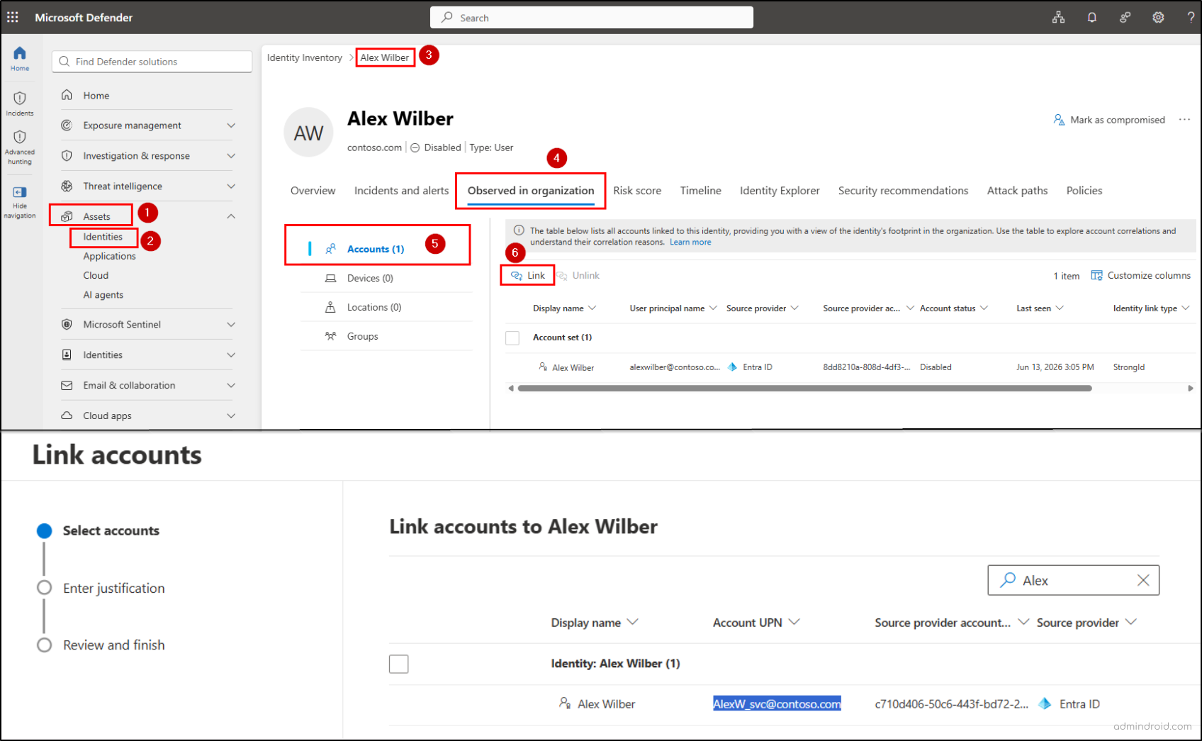Open the Source provider column dropdown in Link accounts
The width and height of the screenshot is (1202, 741).
(1131, 623)
